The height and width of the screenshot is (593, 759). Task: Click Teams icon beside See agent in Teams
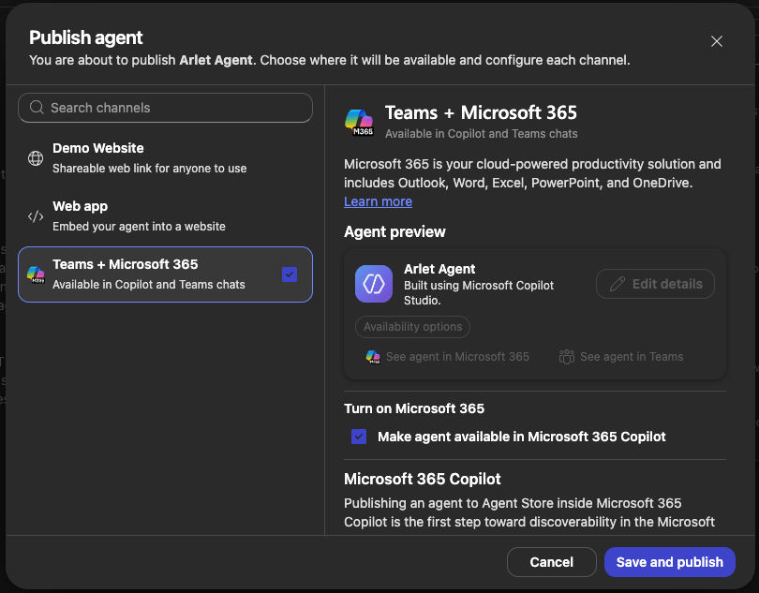point(566,357)
